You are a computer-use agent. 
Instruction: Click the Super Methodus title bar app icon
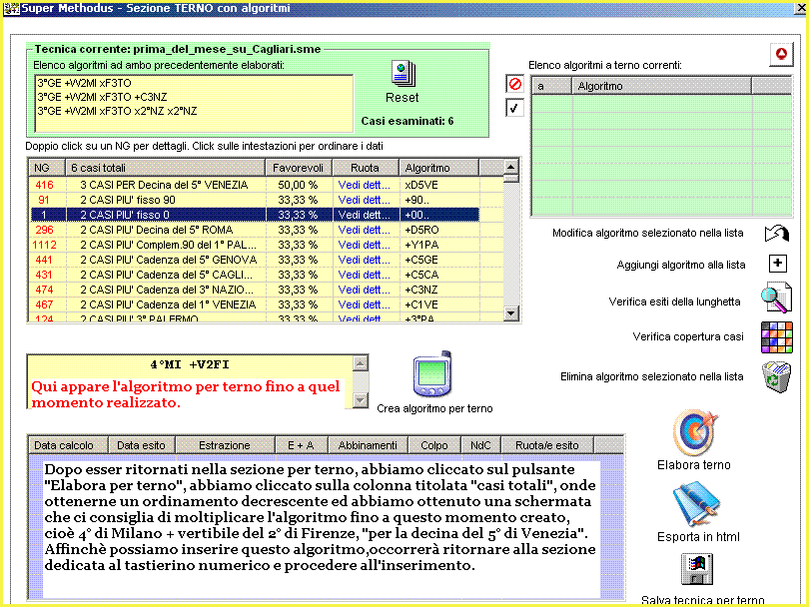coord(11,8)
